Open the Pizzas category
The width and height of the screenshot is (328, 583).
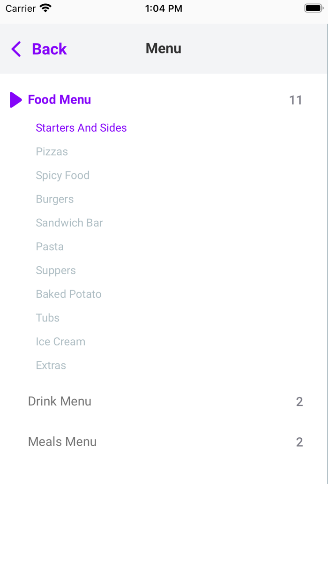[52, 152]
